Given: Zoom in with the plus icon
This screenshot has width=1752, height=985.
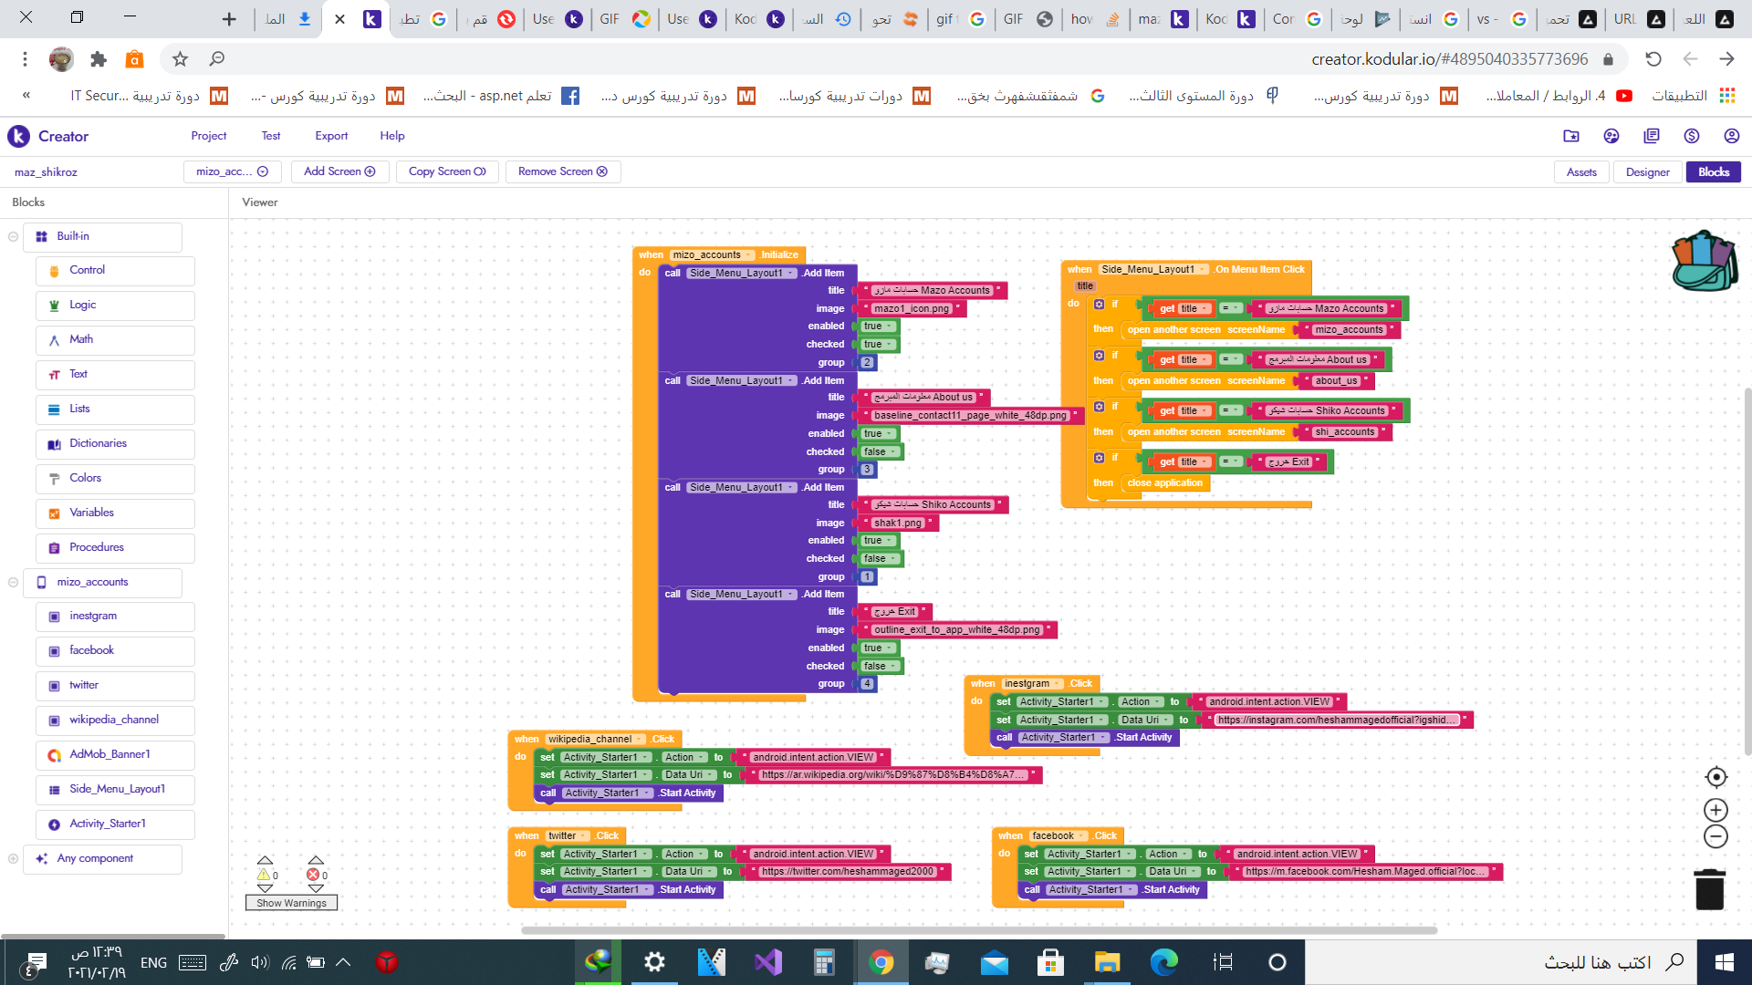Looking at the screenshot, I should point(1715,810).
